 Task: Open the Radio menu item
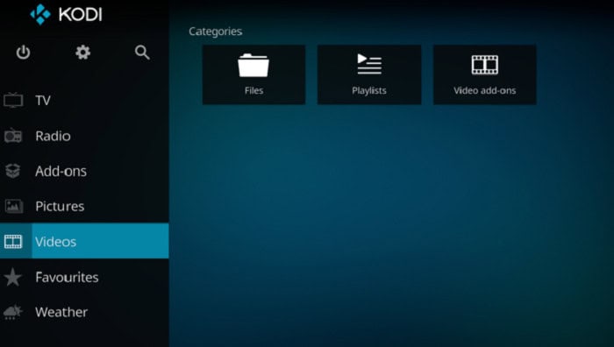click(53, 136)
